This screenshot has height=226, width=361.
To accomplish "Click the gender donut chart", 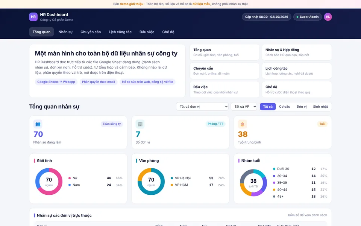I will pyautogui.click(x=49, y=182).
